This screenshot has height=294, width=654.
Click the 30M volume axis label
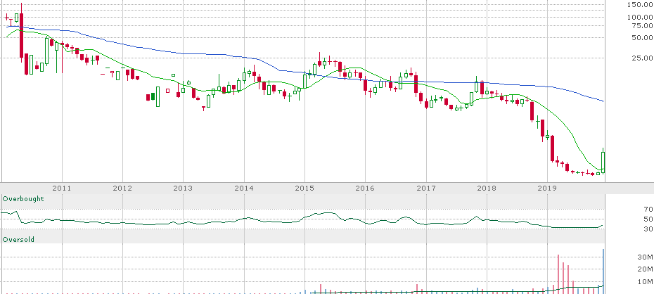(x=646, y=257)
